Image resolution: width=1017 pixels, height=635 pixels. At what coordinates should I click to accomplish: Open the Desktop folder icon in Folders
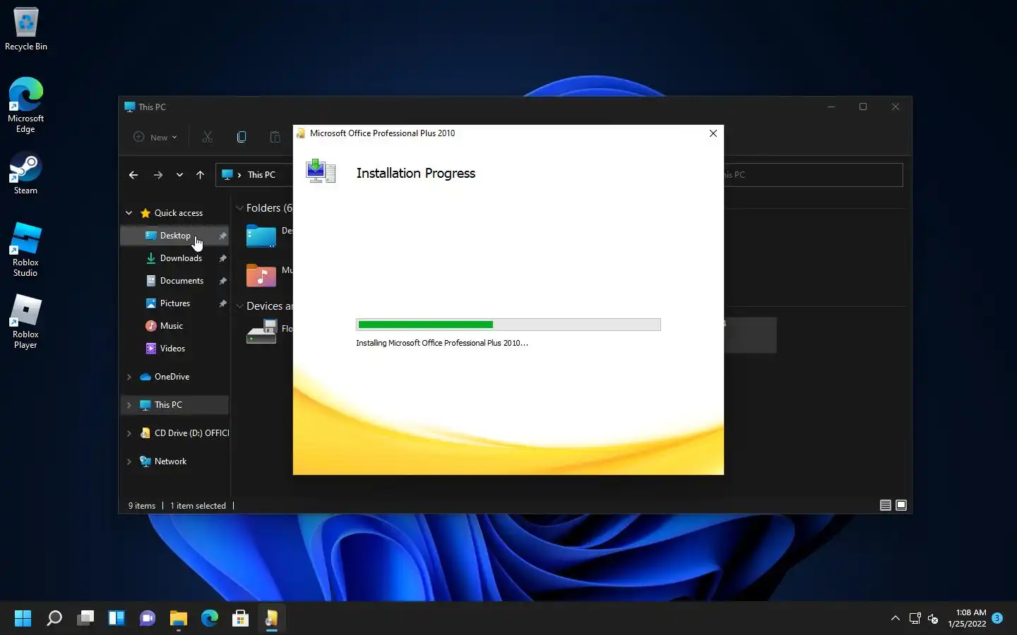(261, 236)
